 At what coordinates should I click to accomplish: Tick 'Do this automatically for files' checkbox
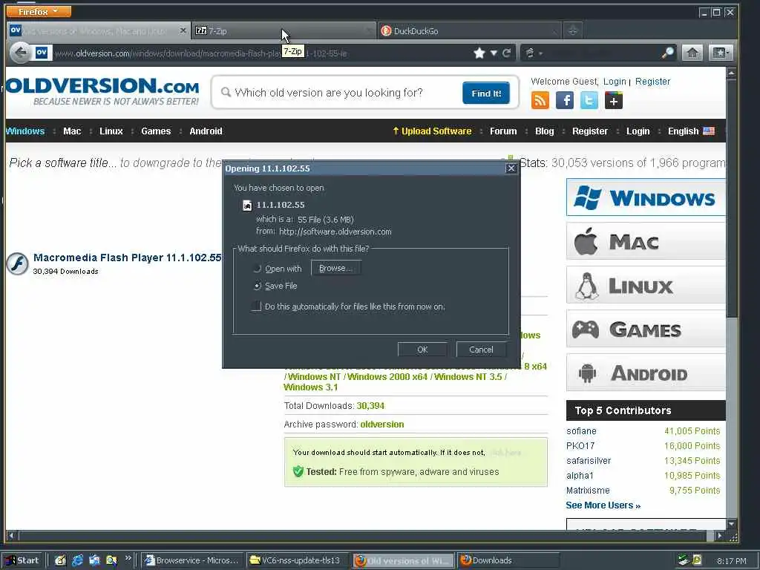click(256, 307)
